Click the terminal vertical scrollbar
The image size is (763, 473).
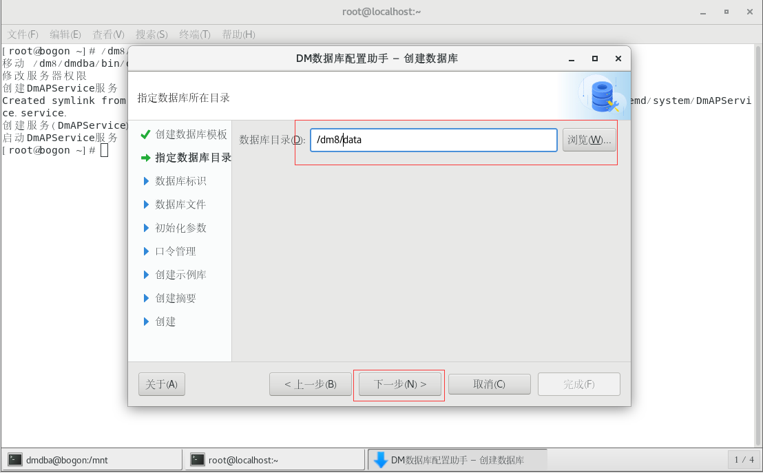pos(757,246)
